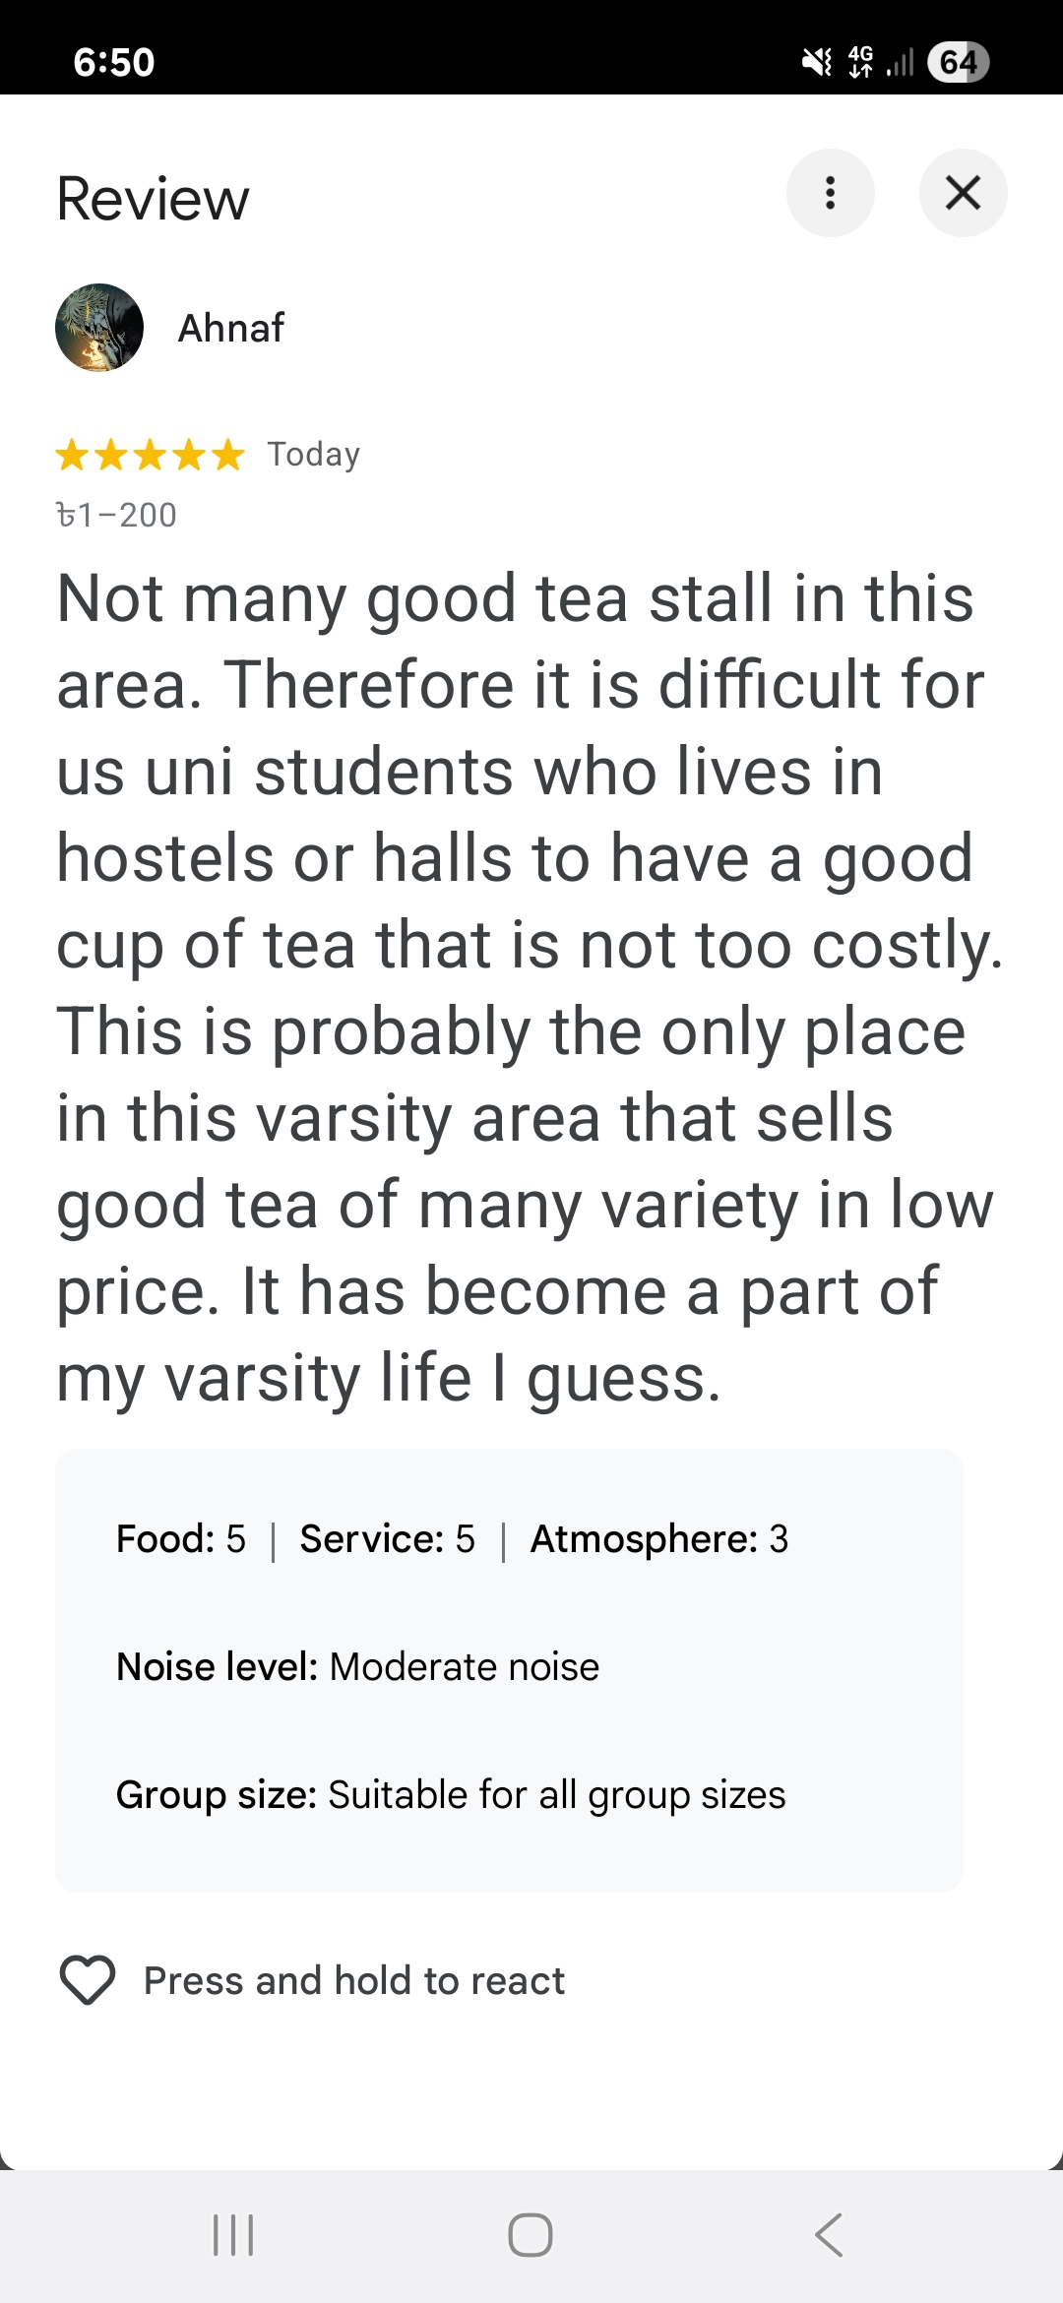Tap the Service: 5 rating label
The height and width of the screenshot is (2303, 1063).
click(x=387, y=1538)
